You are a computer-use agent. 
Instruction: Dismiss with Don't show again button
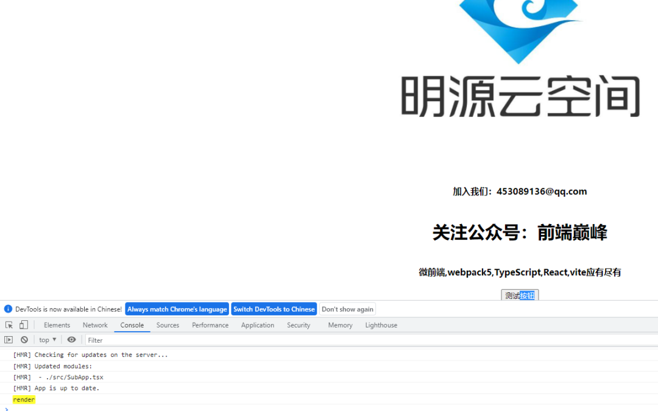tap(347, 309)
